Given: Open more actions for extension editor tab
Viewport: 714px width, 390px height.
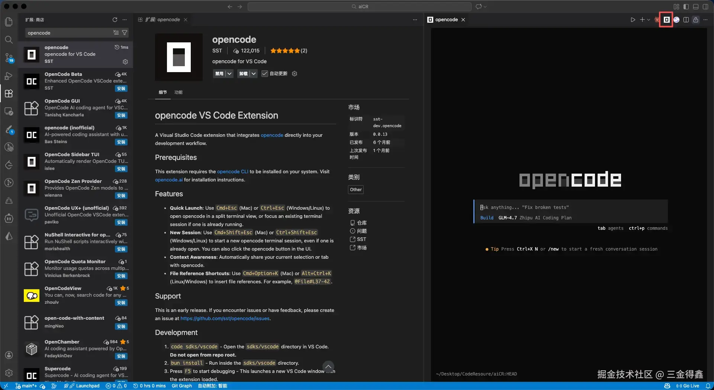Looking at the screenshot, I should click(x=415, y=20).
